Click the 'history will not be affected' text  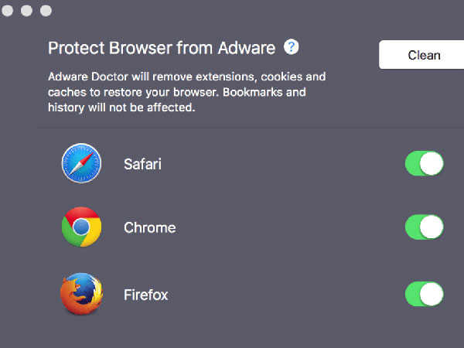pyautogui.click(x=121, y=107)
